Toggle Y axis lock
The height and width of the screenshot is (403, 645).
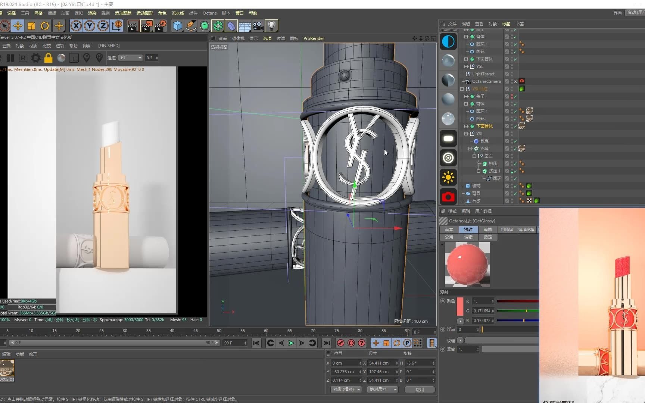90,26
